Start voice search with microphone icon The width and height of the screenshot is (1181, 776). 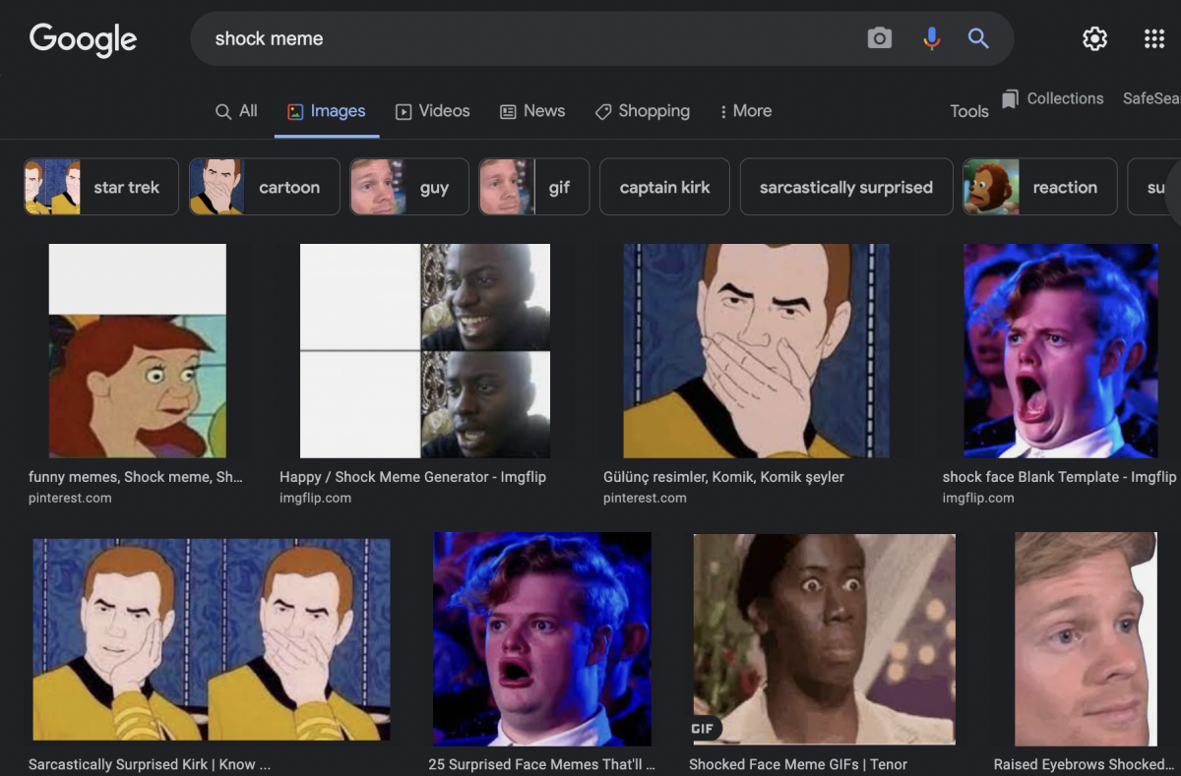(930, 38)
